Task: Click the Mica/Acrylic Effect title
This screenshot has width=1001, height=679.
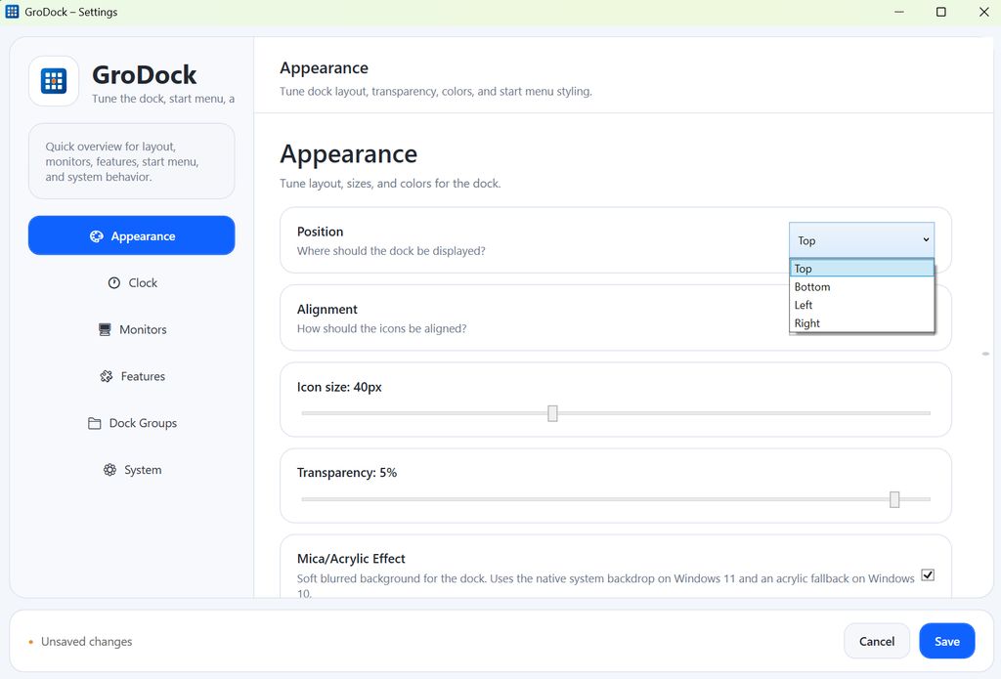Action: pyautogui.click(x=351, y=559)
